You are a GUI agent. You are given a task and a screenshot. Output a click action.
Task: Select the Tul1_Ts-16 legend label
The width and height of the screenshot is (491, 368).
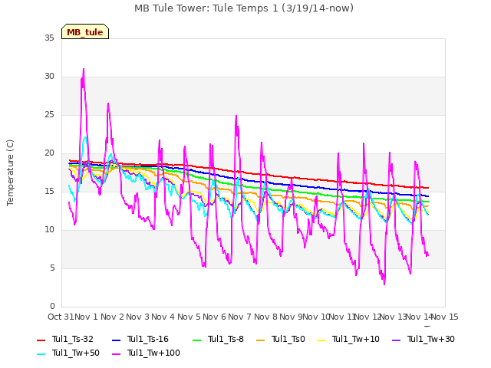(148, 339)
